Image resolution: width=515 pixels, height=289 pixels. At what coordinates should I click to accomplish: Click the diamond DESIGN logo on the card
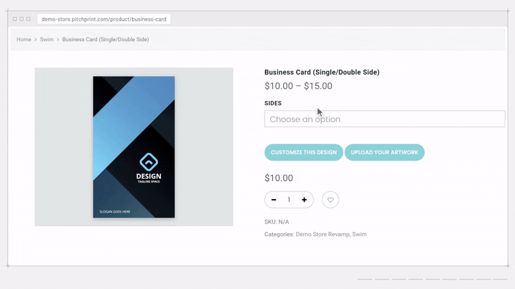click(x=149, y=162)
